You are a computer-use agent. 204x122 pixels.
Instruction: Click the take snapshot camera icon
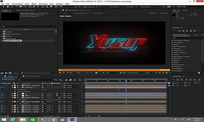coord(96,73)
